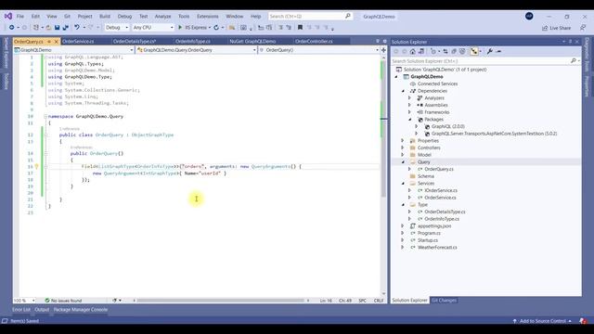Screen dimensions: 594x334
Task: Open the Package Manager Console bottom tab
Action: point(81,310)
